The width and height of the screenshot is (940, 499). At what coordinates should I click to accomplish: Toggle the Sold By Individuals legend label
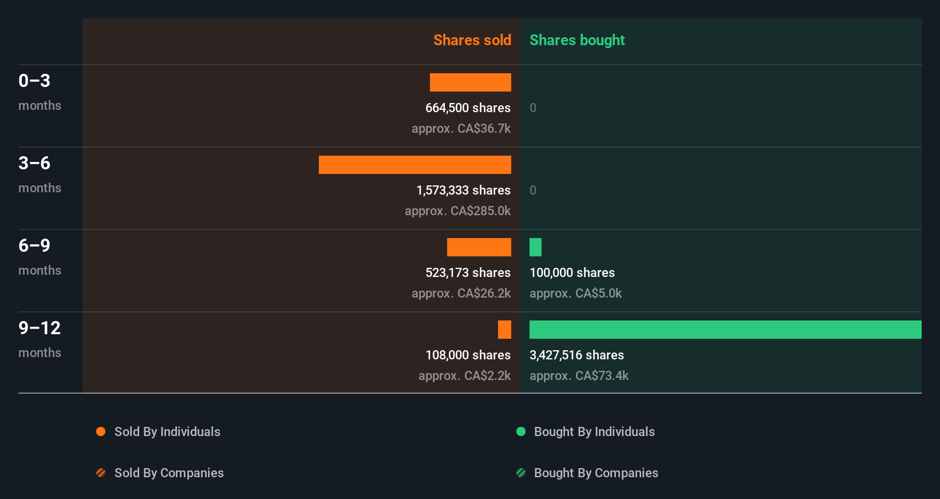click(167, 431)
